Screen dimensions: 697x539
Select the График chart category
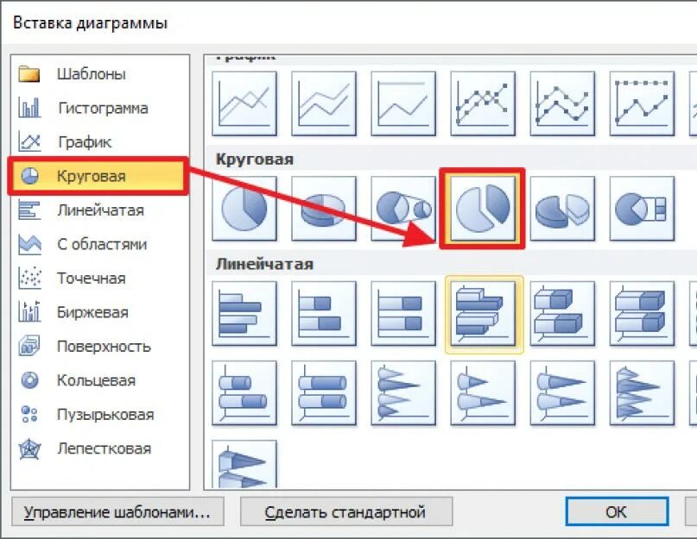(100, 142)
